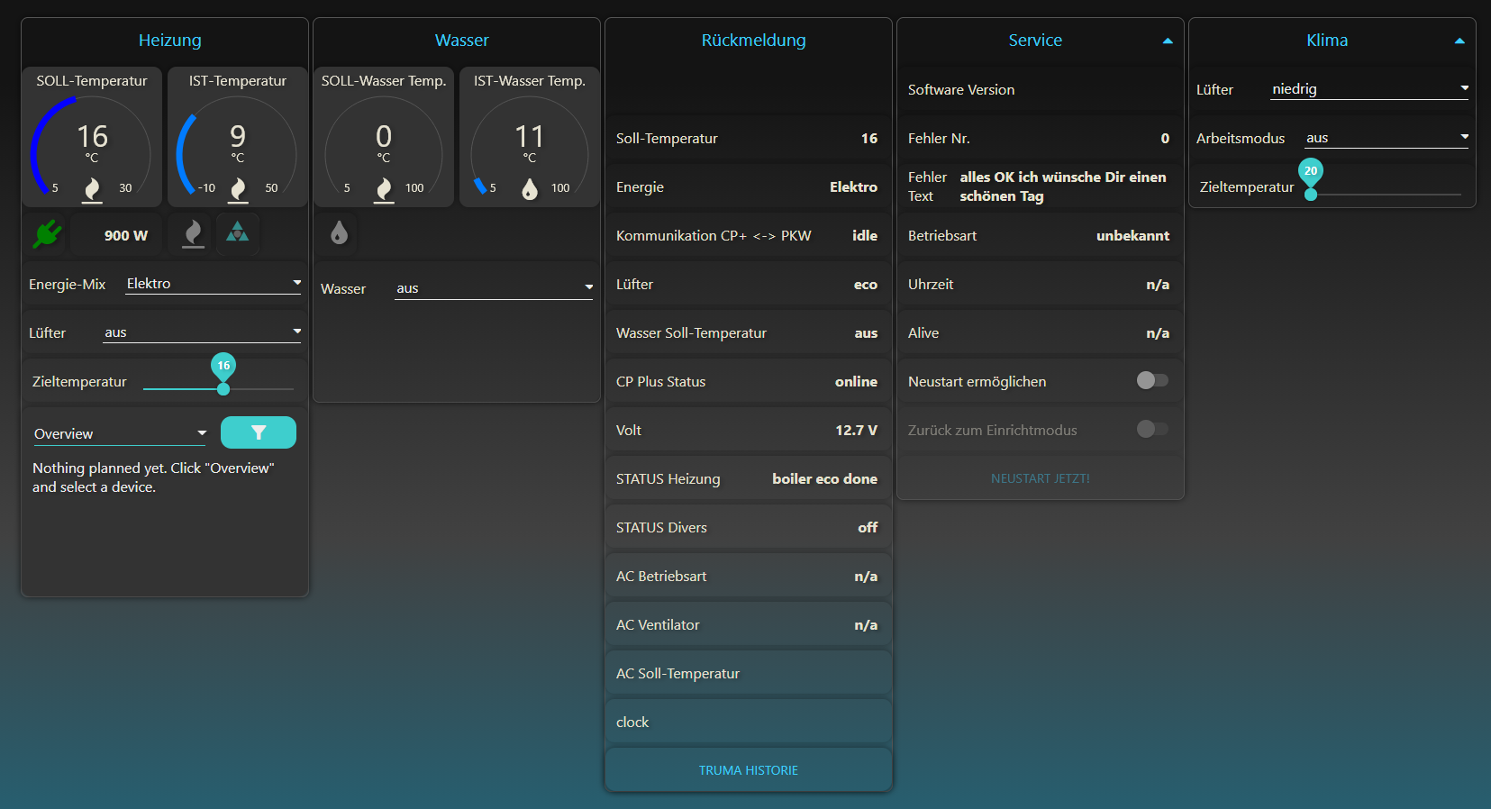
Task: Click the teal triangle mix icon
Action: tap(237, 233)
